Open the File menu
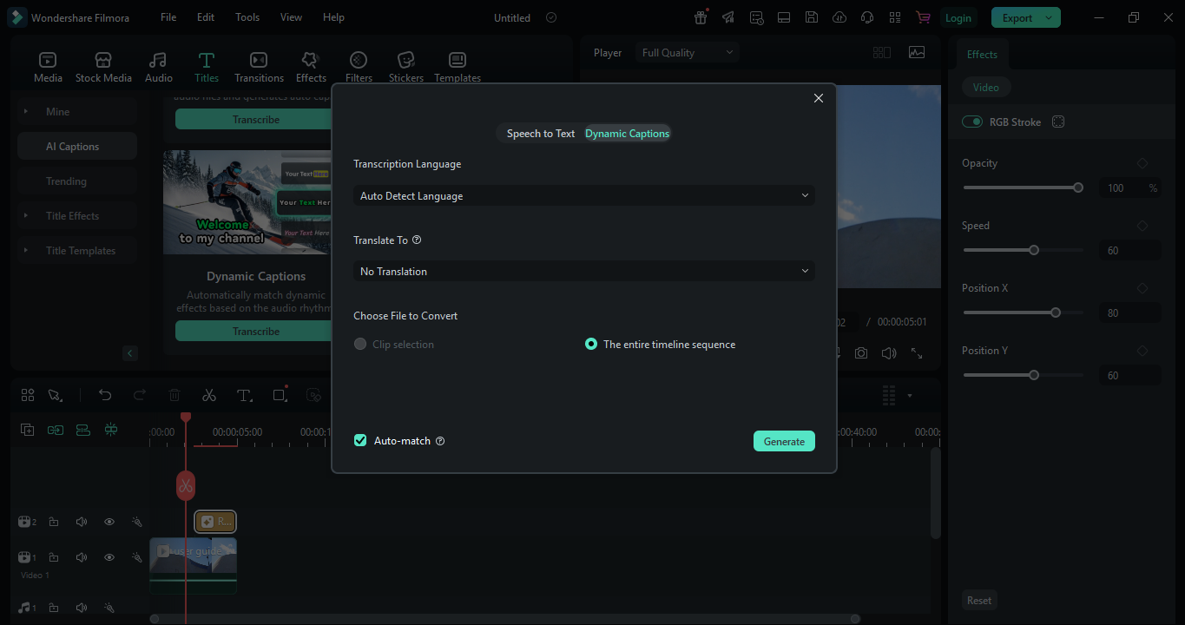The image size is (1185, 625). tap(168, 17)
